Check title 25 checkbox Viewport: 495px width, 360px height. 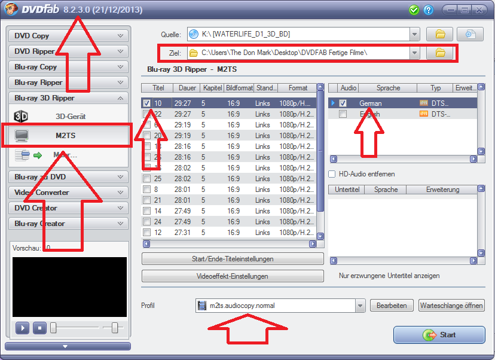pyautogui.click(x=146, y=178)
